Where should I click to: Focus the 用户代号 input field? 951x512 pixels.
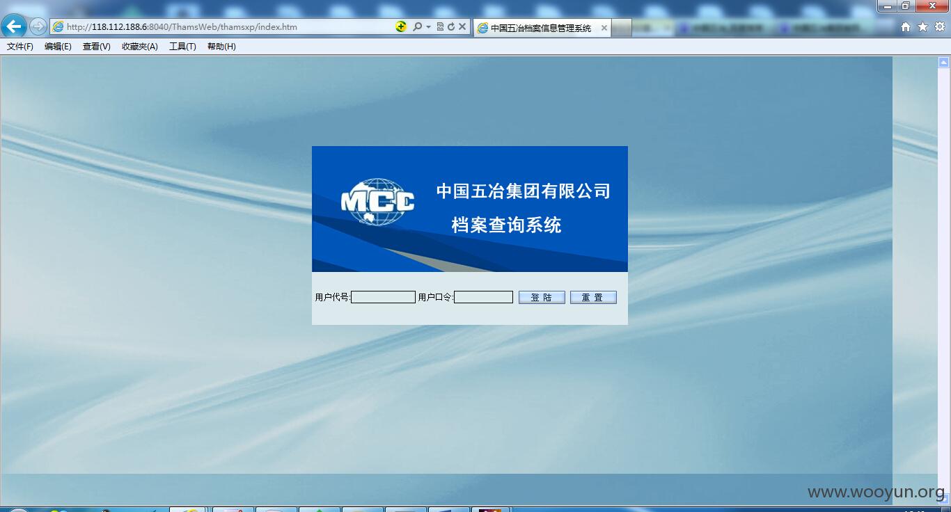383,297
